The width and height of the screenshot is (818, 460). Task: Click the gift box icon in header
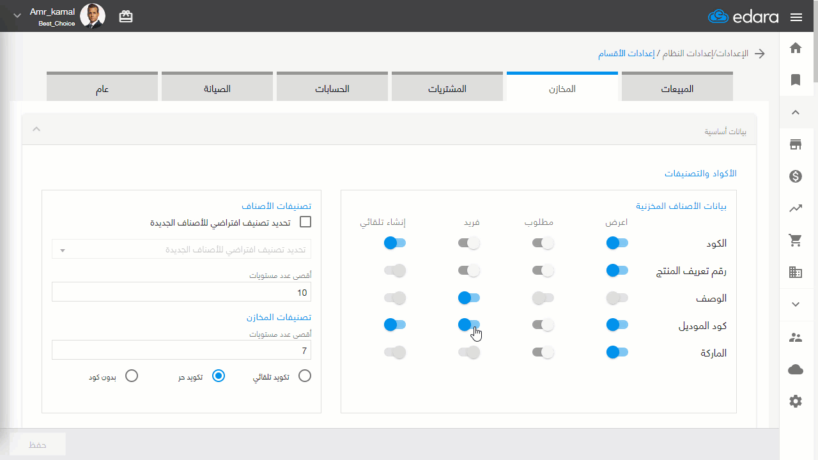click(126, 17)
